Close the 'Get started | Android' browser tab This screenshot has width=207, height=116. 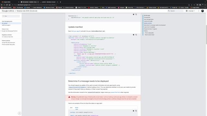(x=38, y=2)
